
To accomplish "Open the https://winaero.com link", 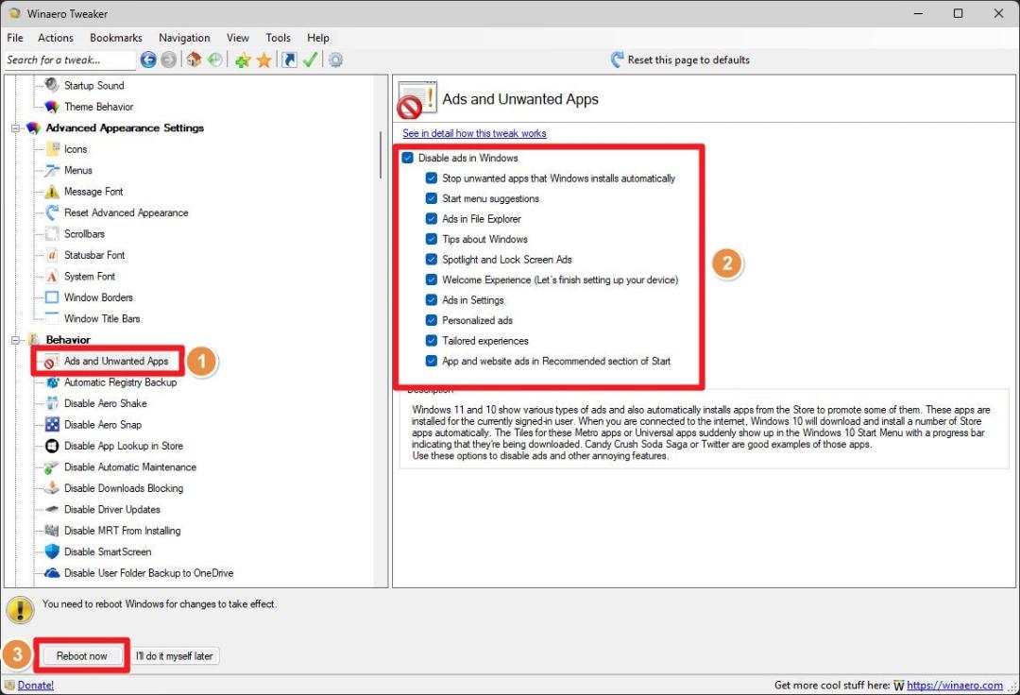I will (x=954, y=686).
